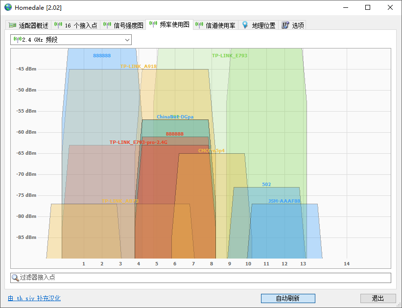The image size is (402, 308).
Task: Go to the 地理位置 tab
Action: 263,25
